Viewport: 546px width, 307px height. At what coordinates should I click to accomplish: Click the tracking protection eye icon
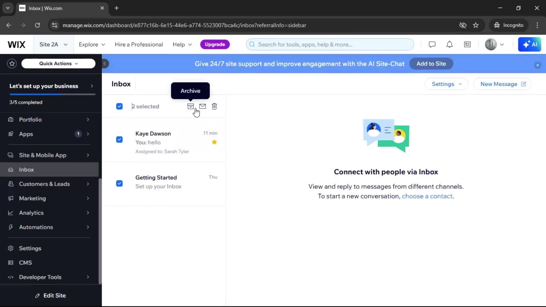point(463,25)
